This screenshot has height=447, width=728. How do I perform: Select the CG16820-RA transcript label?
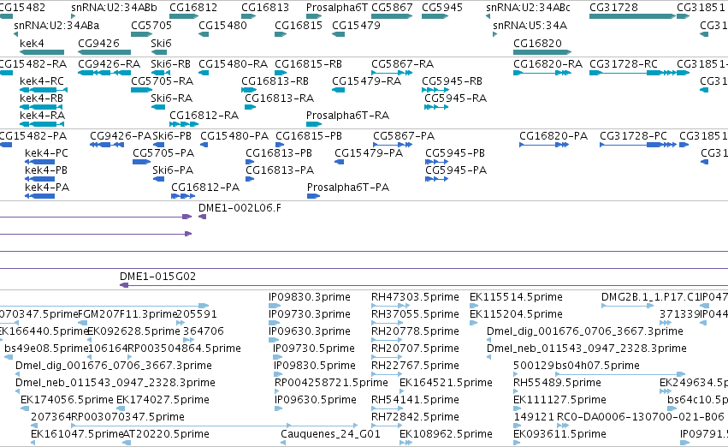coord(547,64)
